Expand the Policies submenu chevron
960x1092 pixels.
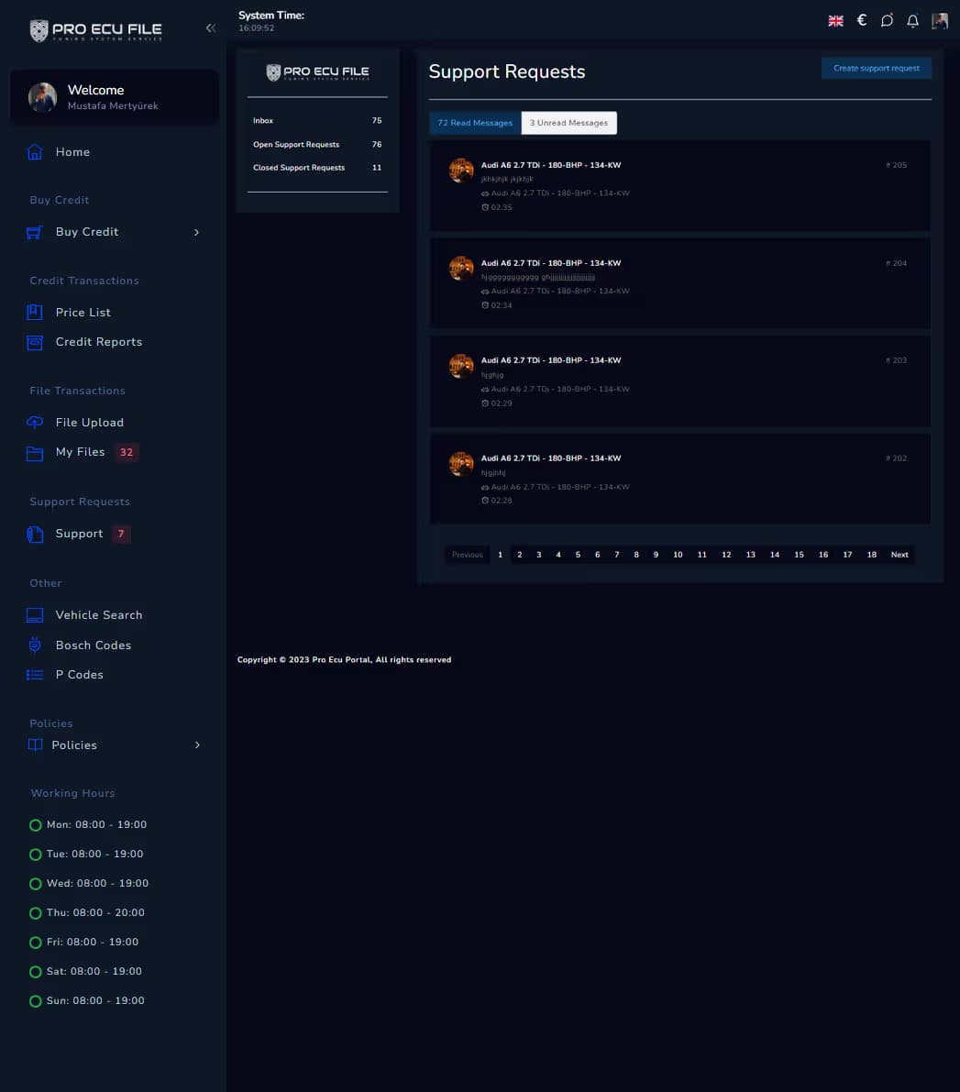tap(197, 745)
